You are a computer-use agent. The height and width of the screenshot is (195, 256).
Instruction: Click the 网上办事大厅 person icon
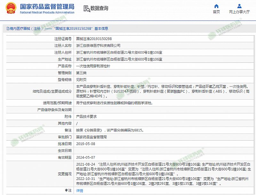click(x=239, y=6)
